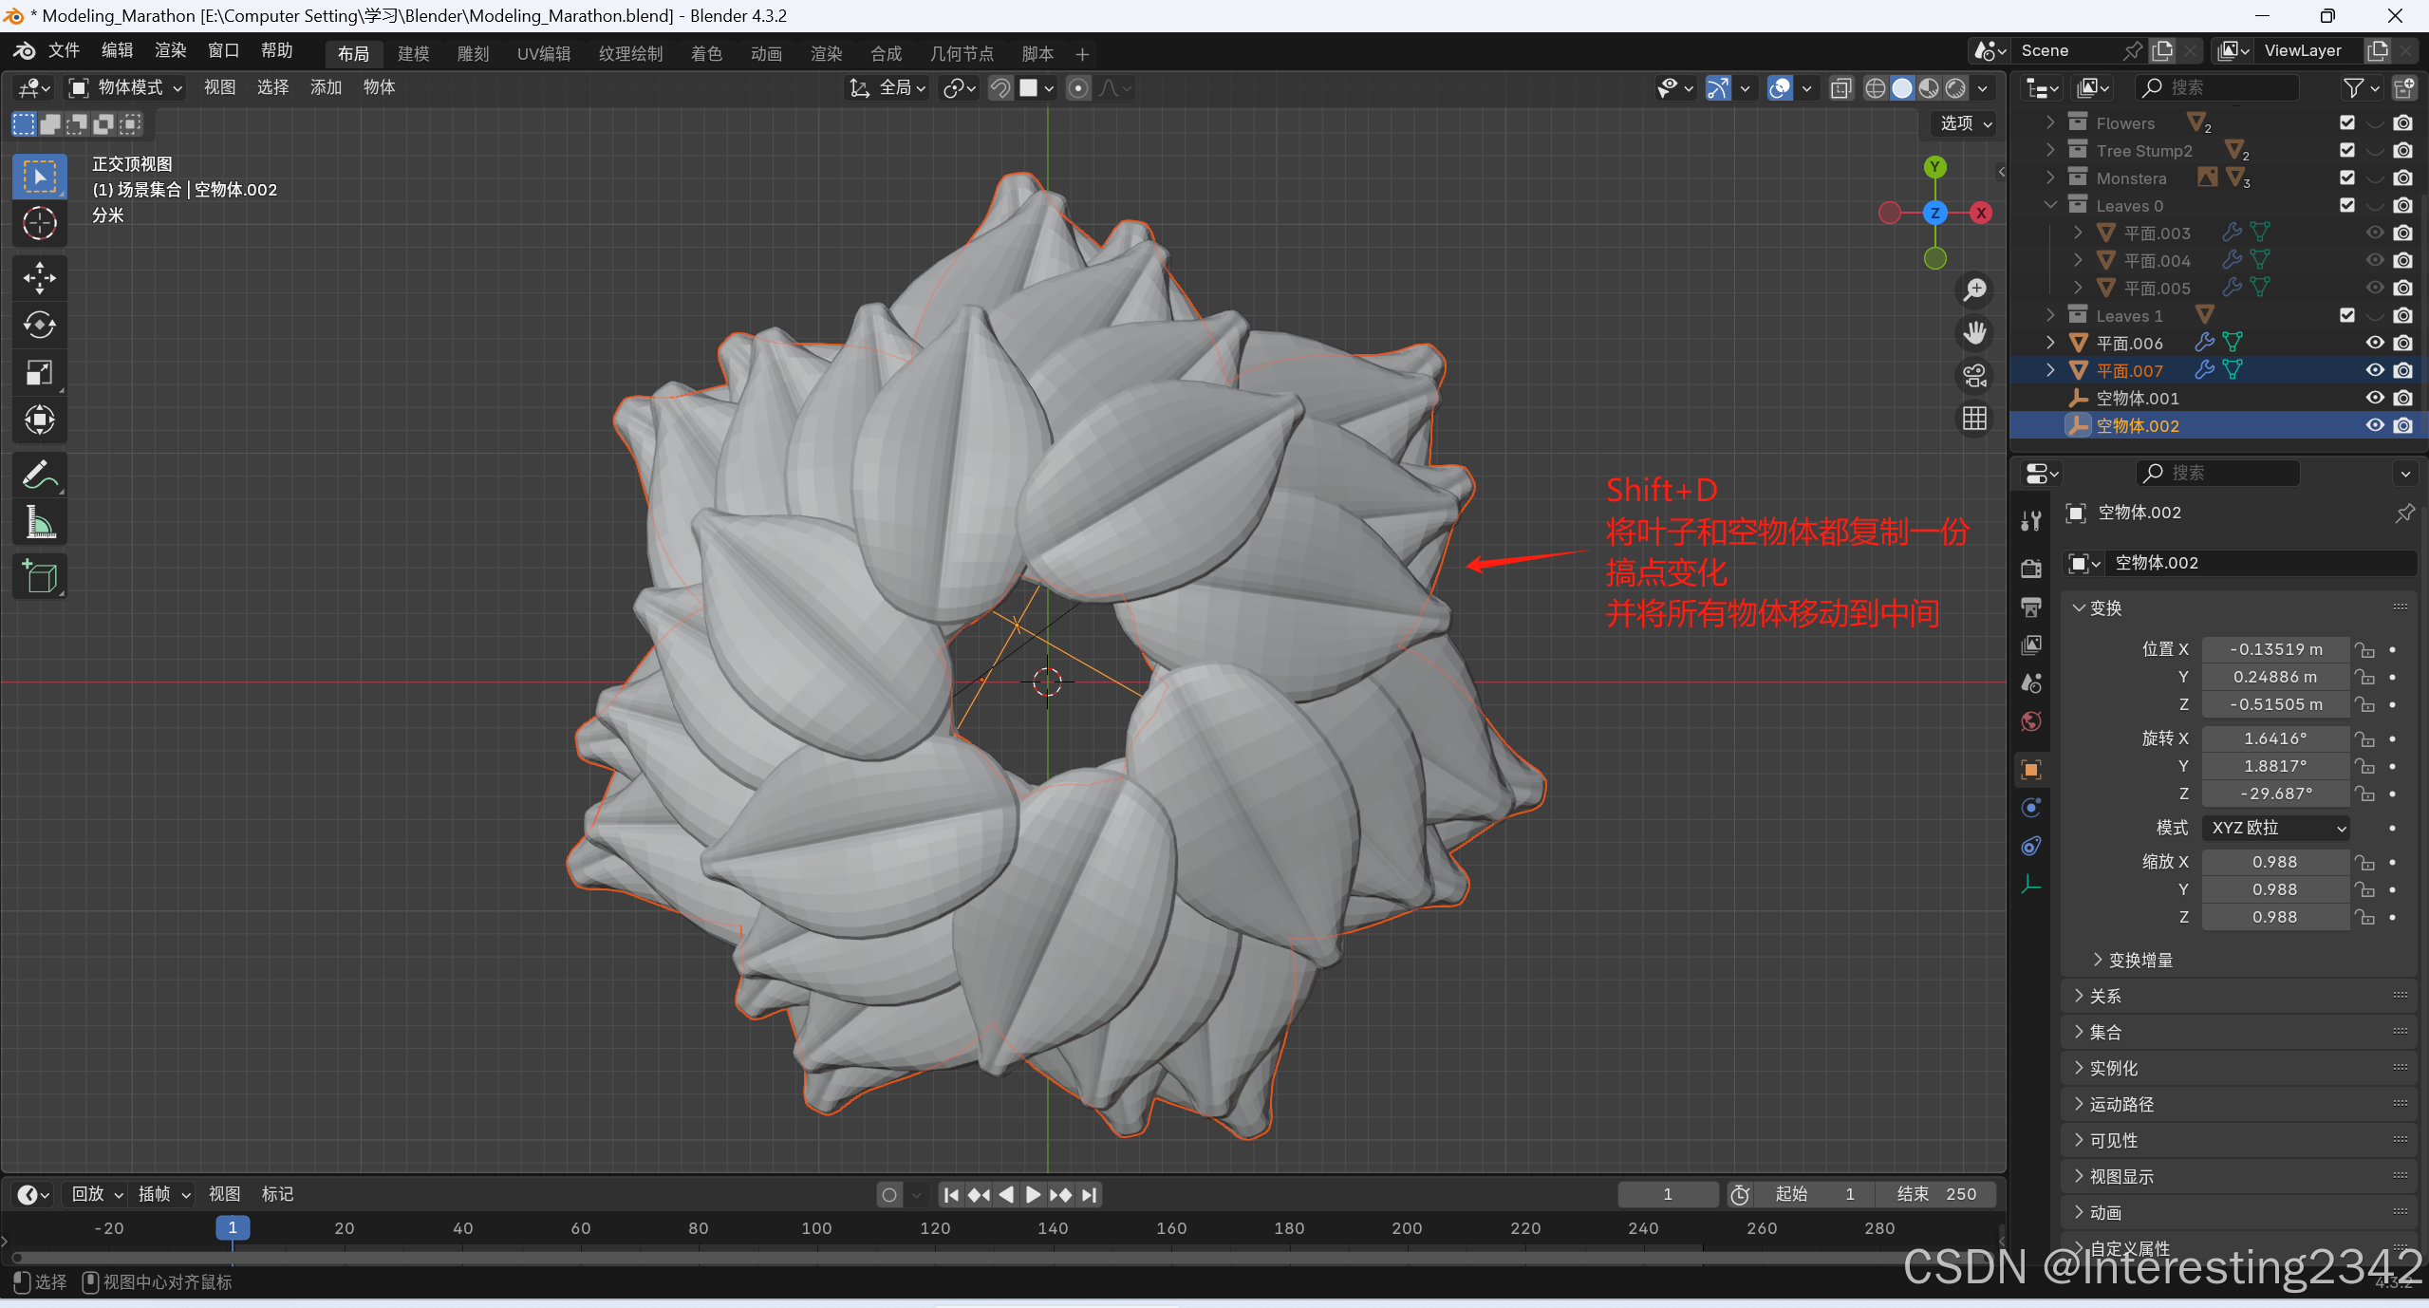Click the 位置 X value field
This screenshot has width=2429, height=1308.
tap(2275, 649)
